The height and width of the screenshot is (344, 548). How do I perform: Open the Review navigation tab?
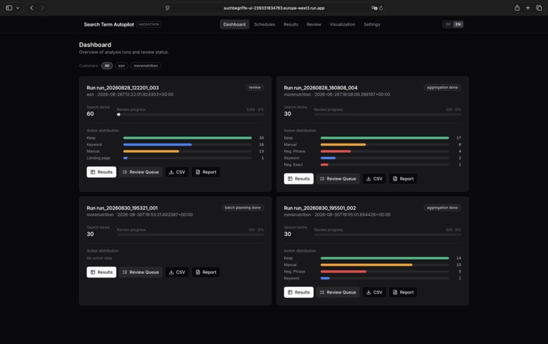tap(314, 24)
